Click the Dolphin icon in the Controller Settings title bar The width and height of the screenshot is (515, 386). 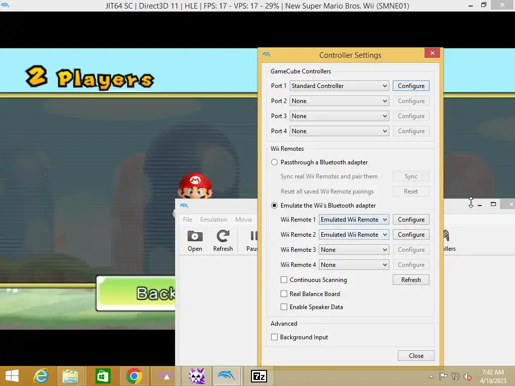pos(267,54)
